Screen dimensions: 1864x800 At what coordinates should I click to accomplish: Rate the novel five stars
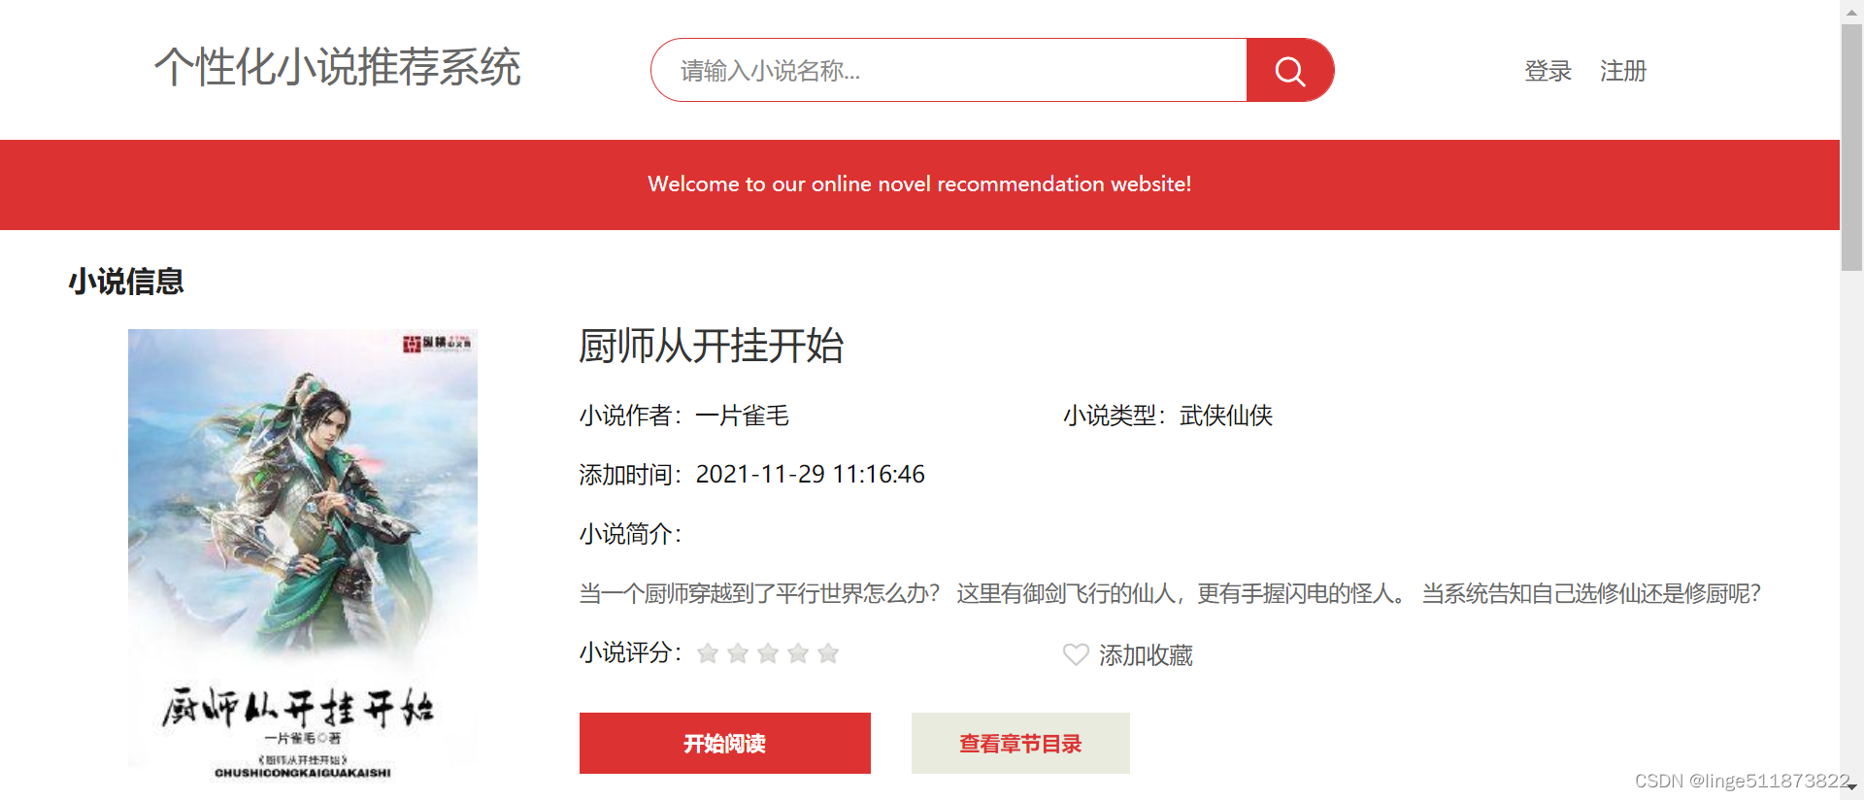828,653
